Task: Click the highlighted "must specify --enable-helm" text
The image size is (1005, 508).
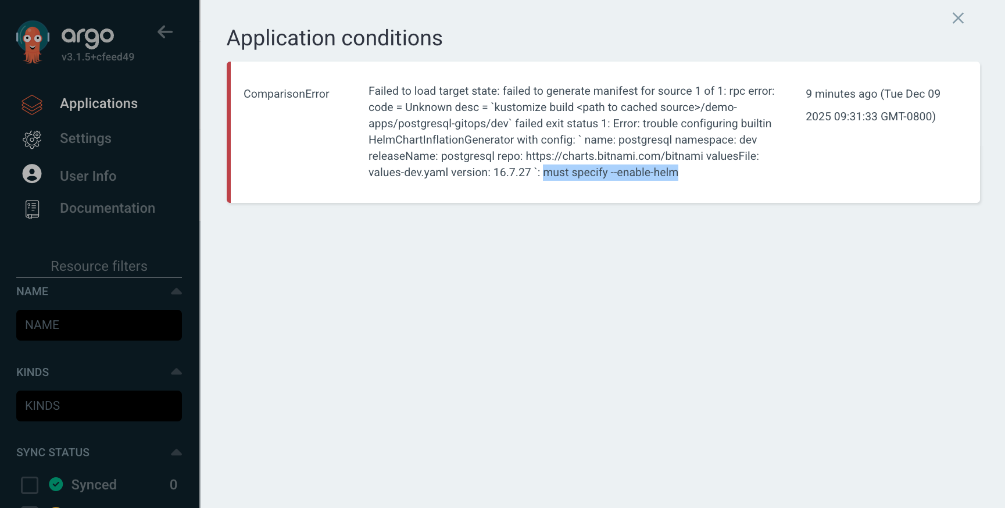Action: tap(610, 173)
